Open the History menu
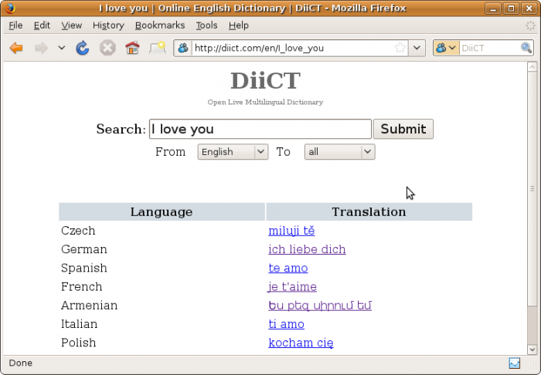The width and height of the screenshot is (541, 375). coord(108,25)
